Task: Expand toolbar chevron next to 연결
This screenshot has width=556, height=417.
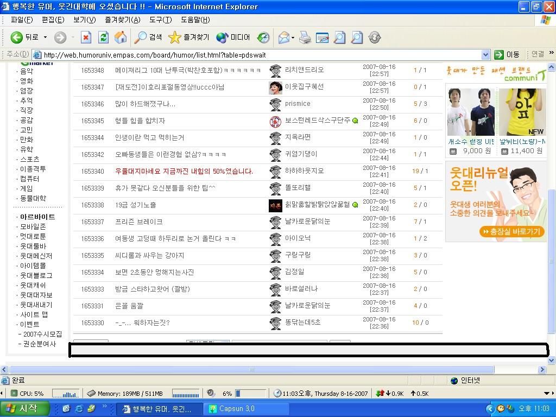Action: (552, 53)
